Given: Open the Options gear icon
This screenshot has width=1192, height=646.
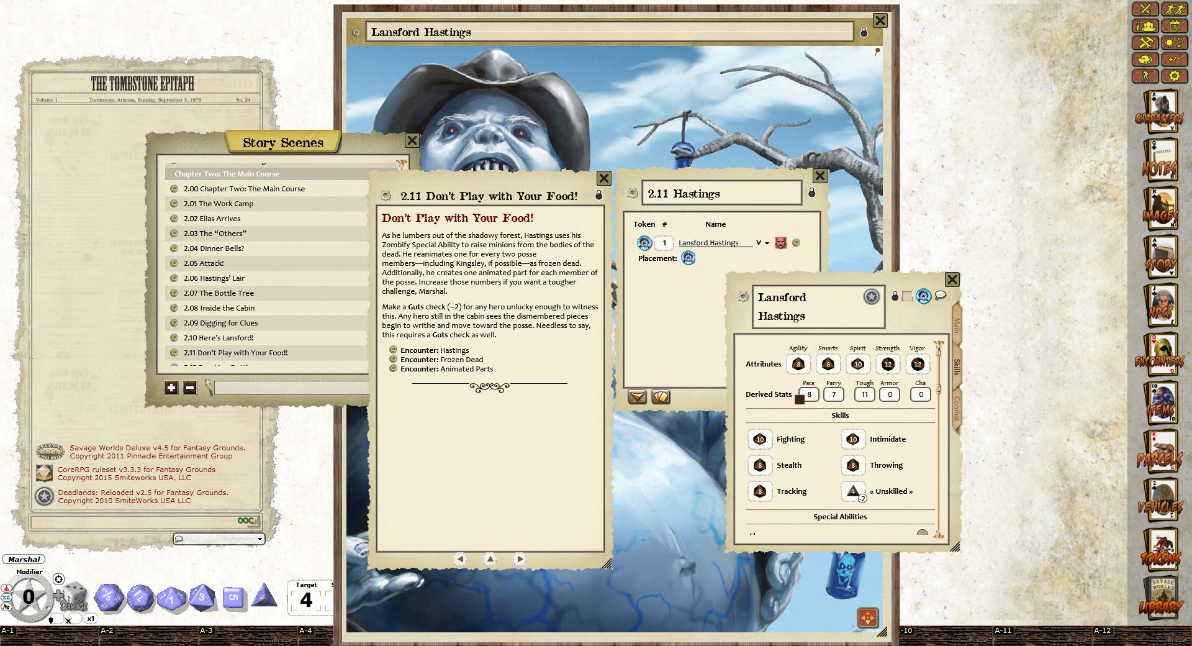Looking at the screenshot, I should pyautogui.click(x=1174, y=76).
